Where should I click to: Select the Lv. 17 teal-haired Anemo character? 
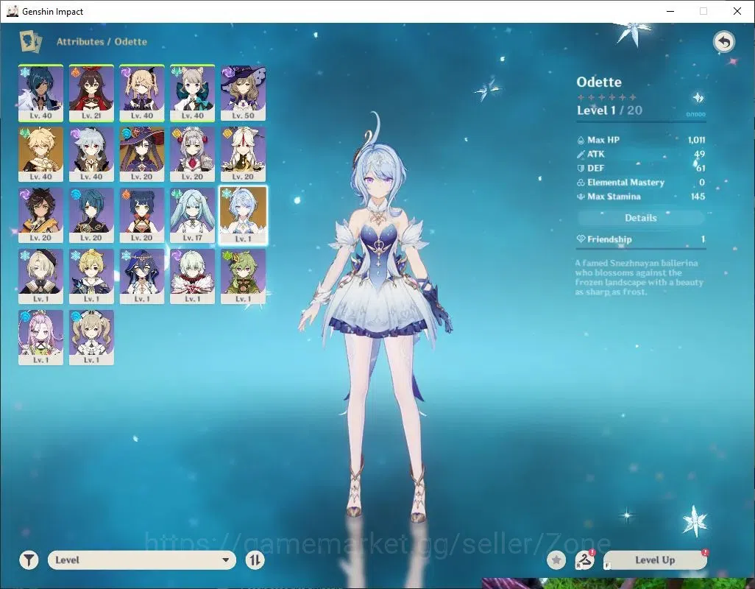point(193,215)
